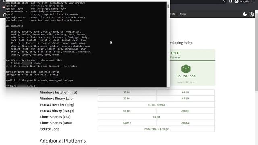The image size is (258, 145).
Task: Download macOS Binary (.tar.gz) 64-bit
Action: click(127, 111)
